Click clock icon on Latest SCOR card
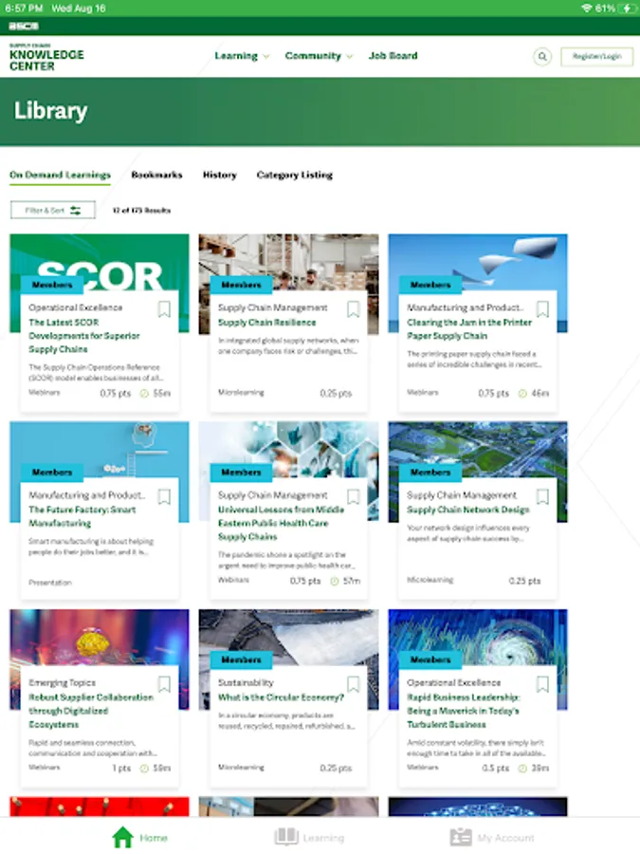This screenshot has width=640, height=854. [144, 393]
